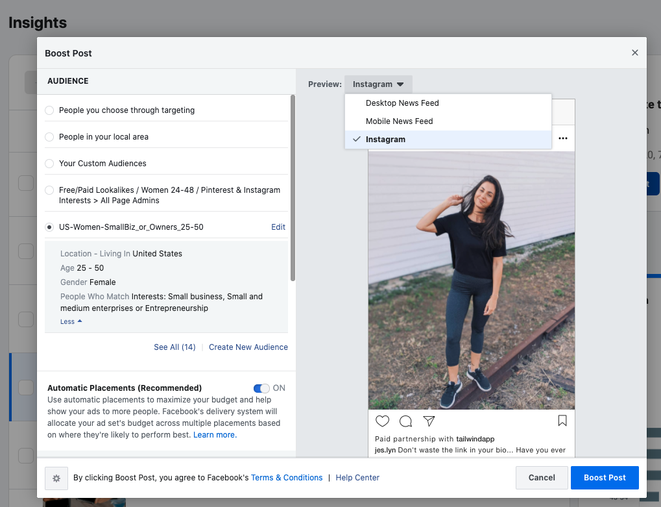This screenshot has height=507, width=661.
Task: Click the heart like icon in preview
Action: (382, 421)
